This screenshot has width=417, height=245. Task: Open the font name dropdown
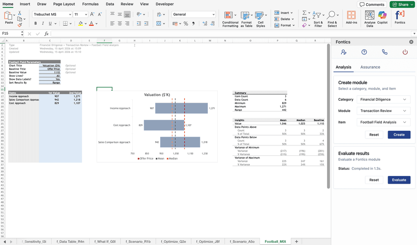[70, 14]
